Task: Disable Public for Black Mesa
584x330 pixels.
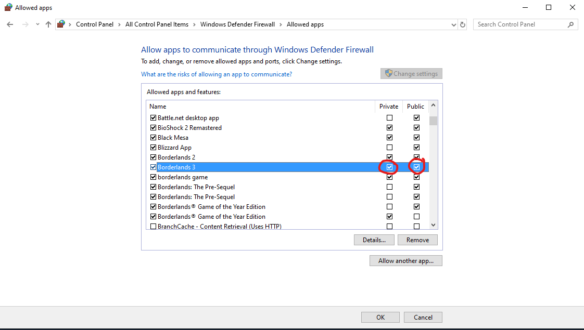Action: tap(416, 138)
